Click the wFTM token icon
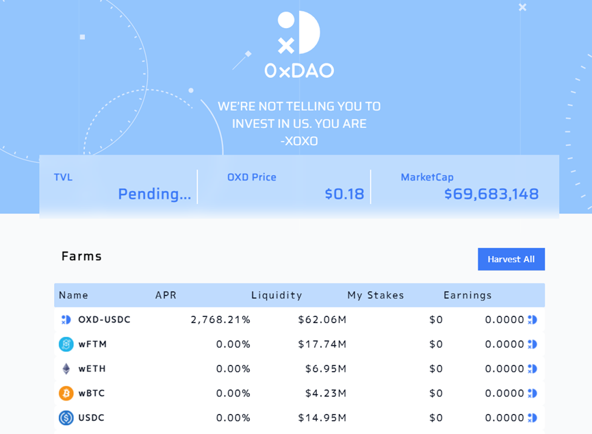 pos(66,344)
